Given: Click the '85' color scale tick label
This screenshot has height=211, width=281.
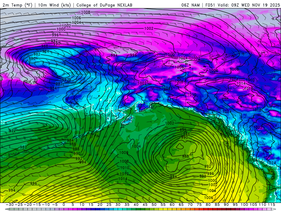Looking at the screenshot, I should pos(217,205).
